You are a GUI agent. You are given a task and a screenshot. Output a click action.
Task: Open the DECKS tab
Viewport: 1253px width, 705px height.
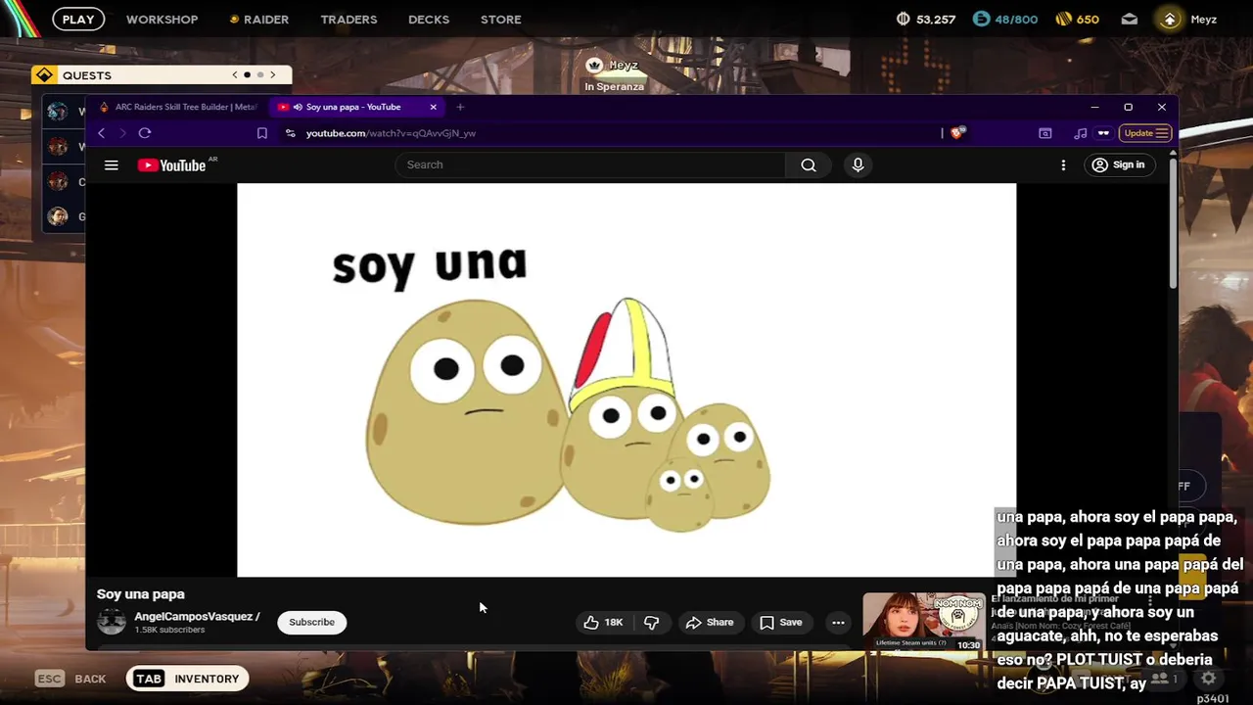coord(429,19)
